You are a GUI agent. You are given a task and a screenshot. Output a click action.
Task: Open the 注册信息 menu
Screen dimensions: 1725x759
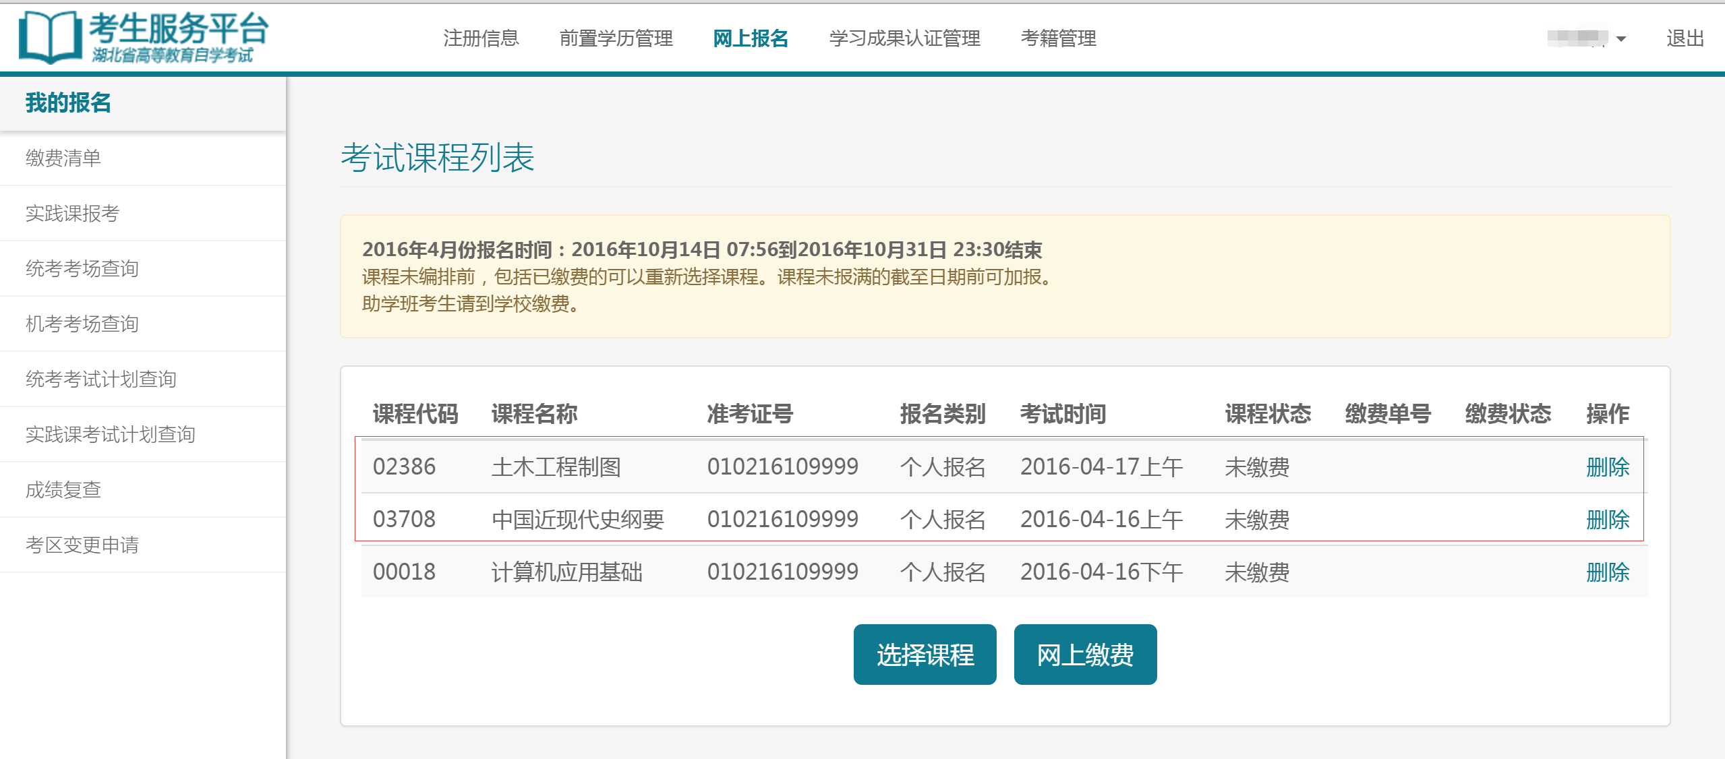481,38
